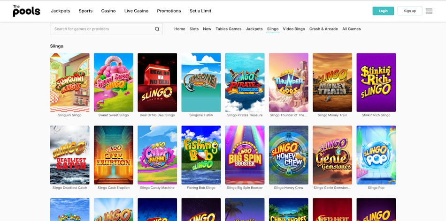Open Slingo Thunder of the Gods thumbnail
Viewport: 446px width, 221px height.
289,82
